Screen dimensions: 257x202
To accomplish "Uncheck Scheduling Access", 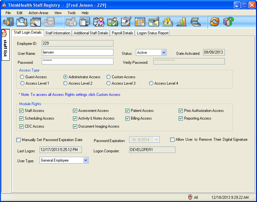I will [x=21, y=118].
